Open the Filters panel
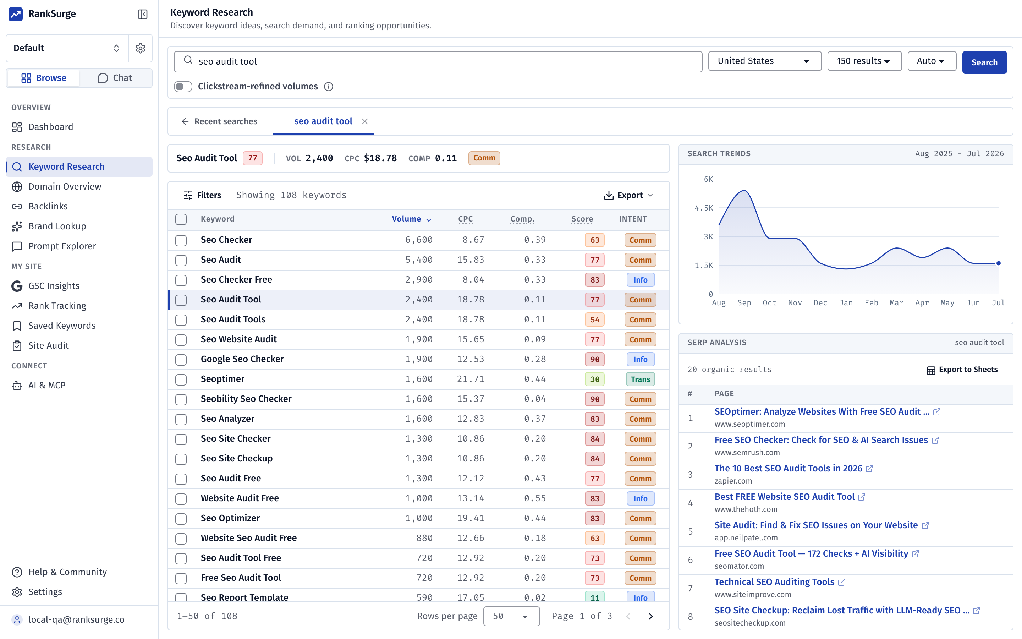Viewport: 1022px width, 639px height. pyautogui.click(x=202, y=195)
